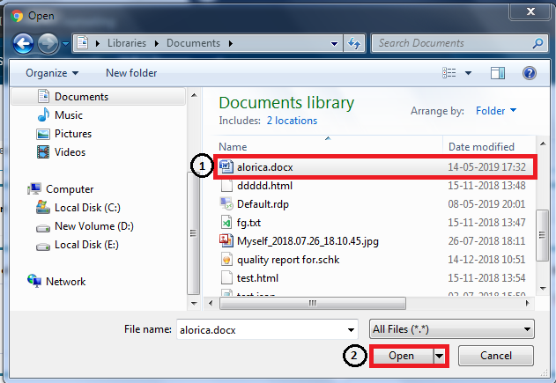Open the File name dropdown arrow

click(351, 330)
